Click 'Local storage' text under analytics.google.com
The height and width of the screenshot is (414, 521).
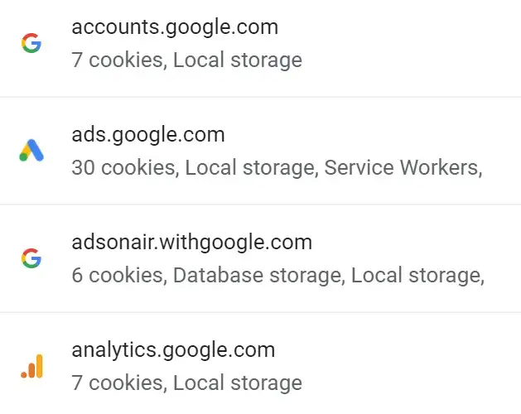pos(238,383)
